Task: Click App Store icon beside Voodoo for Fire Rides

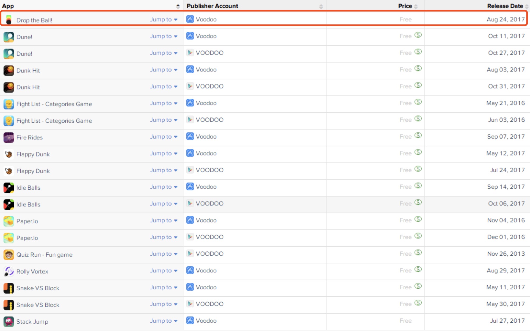Action: [x=190, y=136]
